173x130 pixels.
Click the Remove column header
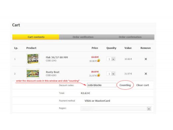point(146,48)
